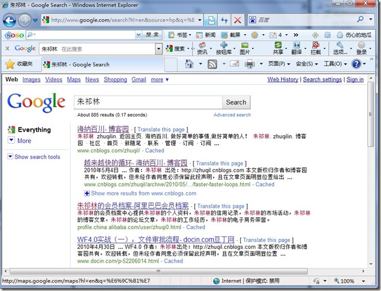Open the 页面(P) menu

point(279,64)
